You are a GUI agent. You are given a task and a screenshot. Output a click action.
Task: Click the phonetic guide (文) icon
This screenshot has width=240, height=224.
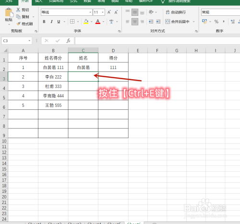[x=111, y=22]
